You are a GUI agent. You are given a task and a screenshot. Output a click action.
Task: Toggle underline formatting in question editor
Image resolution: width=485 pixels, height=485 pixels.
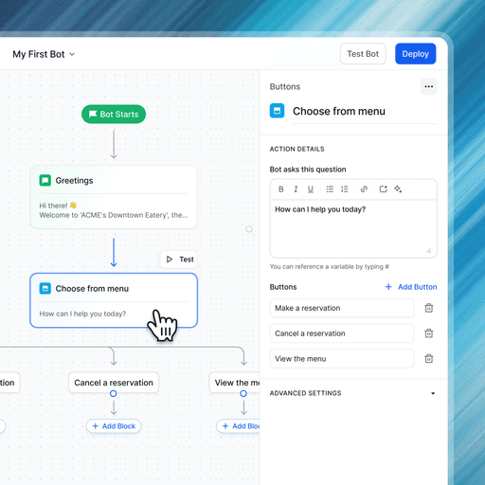(x=311, y=189)
